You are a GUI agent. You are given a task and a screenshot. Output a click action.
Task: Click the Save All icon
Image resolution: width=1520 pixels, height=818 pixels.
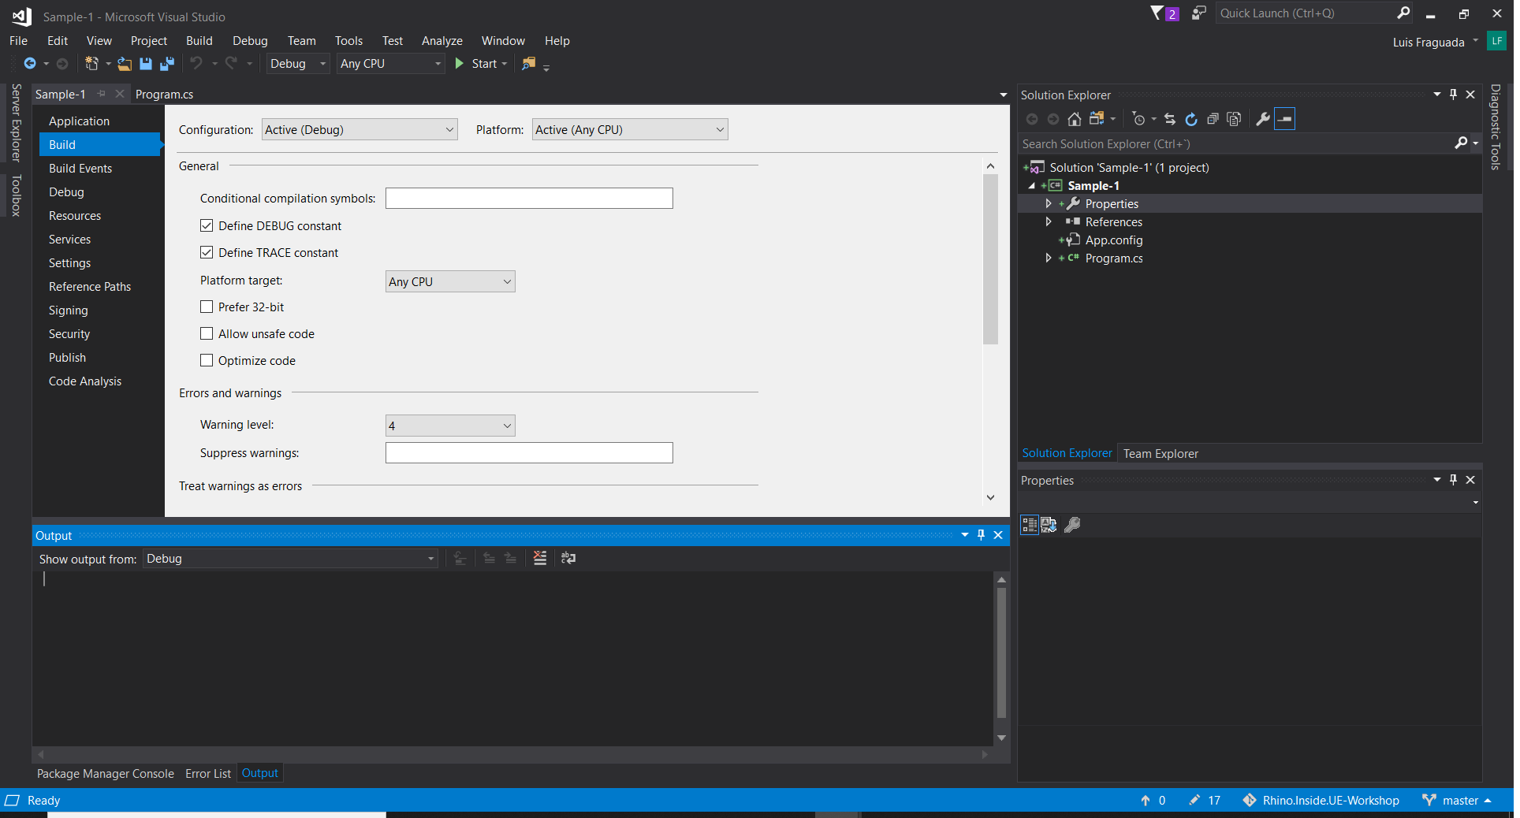click(167, 64)
